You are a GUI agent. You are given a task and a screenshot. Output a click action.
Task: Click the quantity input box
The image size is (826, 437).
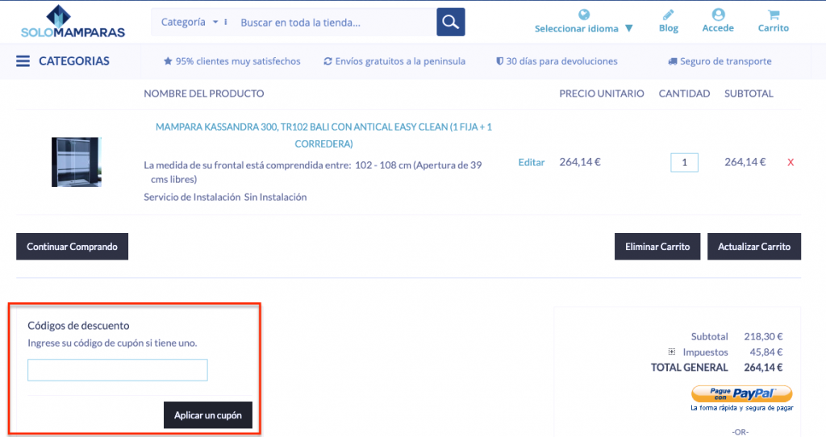click(x=684, y=162)
